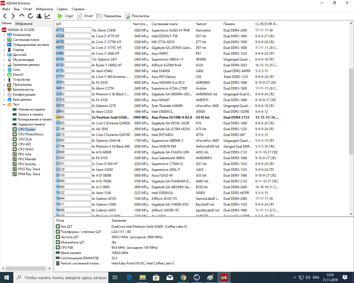Viewport: 354px width, 283px height.
Task: Select Конфигурация in the tree
Action: pyautogui.click(x=24, y=95)
